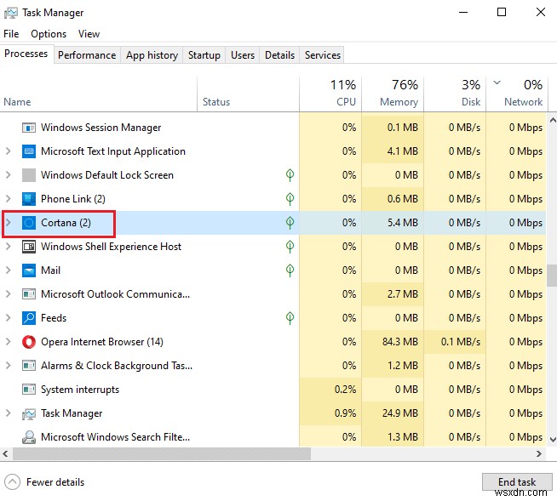Sort processes by the Status column

coord(248,94)
